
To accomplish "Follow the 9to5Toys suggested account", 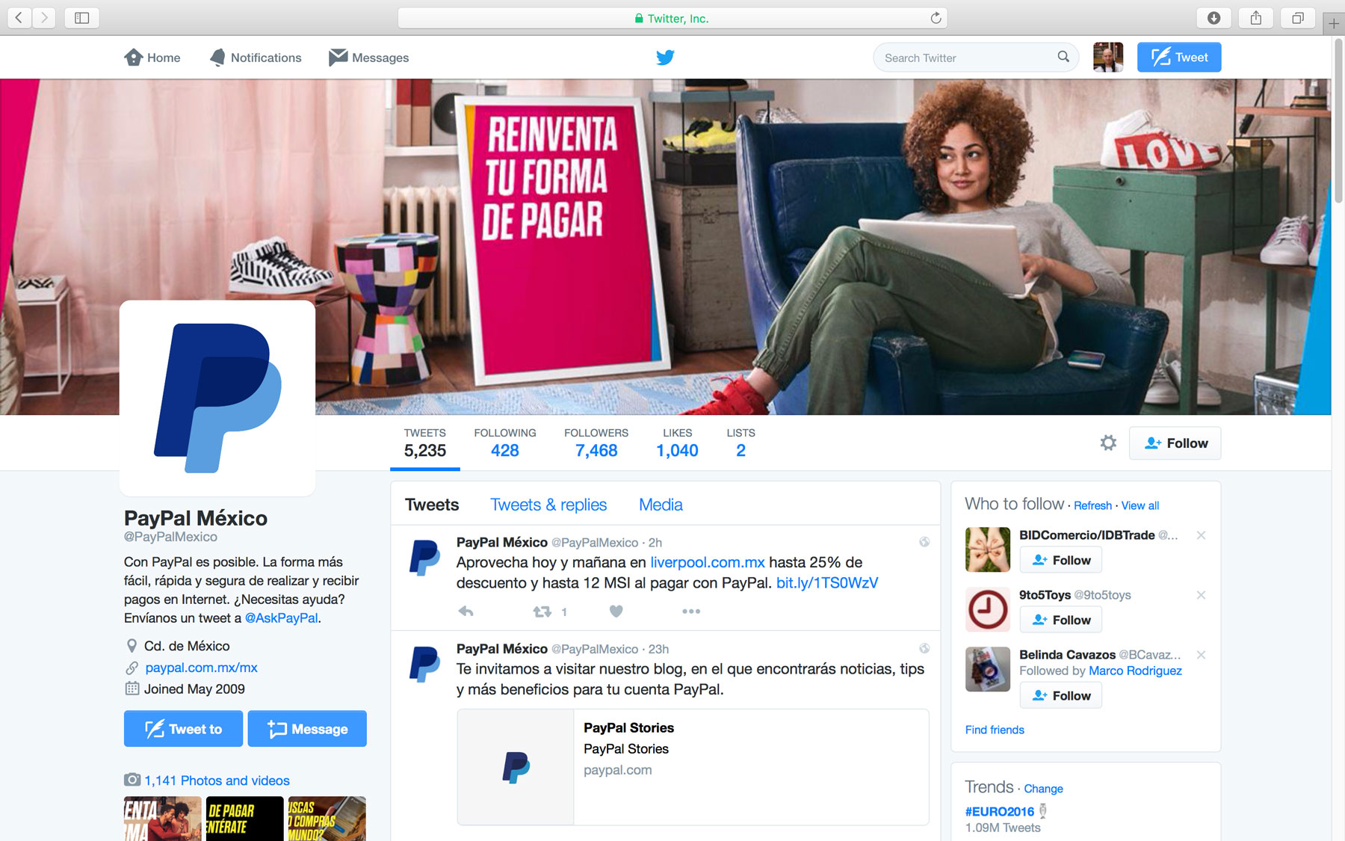I will pyautogui.click(x=1061, y=620).
